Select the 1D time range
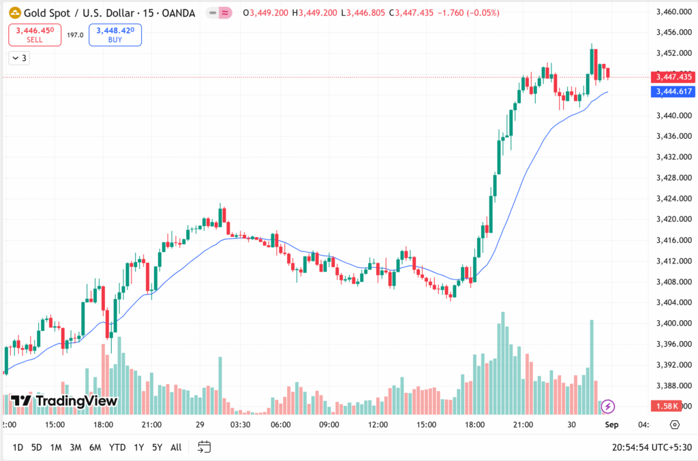Image resolution: width=698 pixels, height=461 pixels. click(18, 447)
